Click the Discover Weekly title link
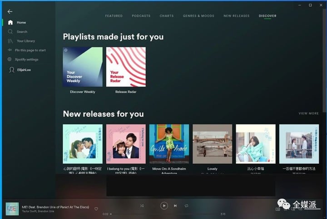The height and width of the screenshot is (219, 327). coord(83,92)
